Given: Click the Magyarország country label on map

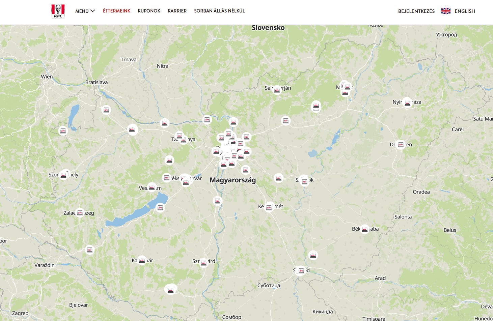Looking at the screenshot, I should [x=233, y=180].
